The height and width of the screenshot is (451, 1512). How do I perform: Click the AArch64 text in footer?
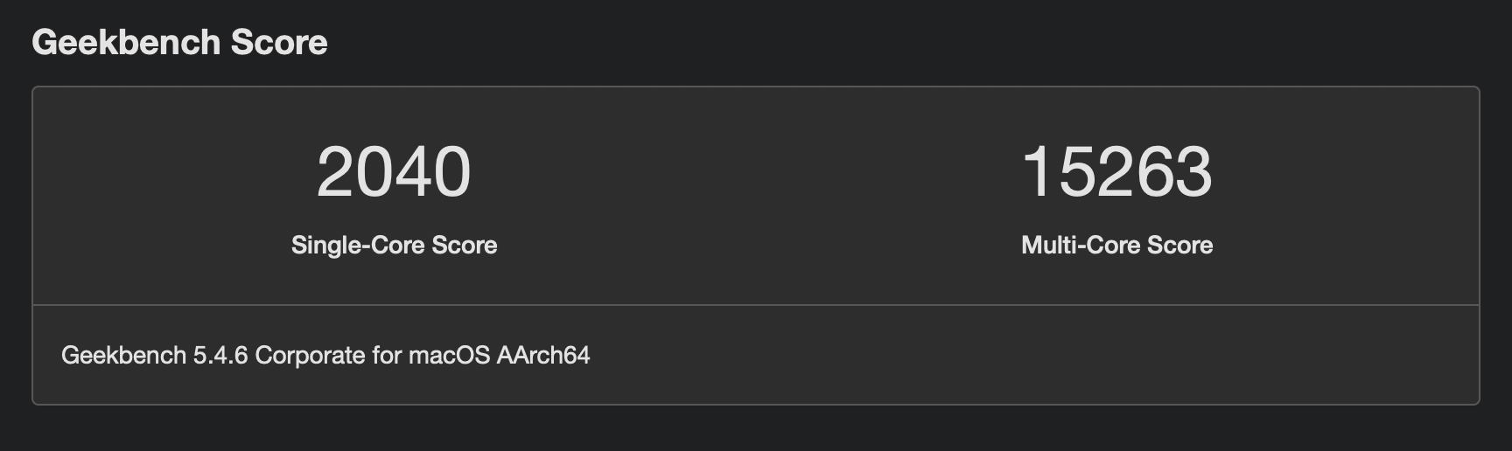click(543, 355)
